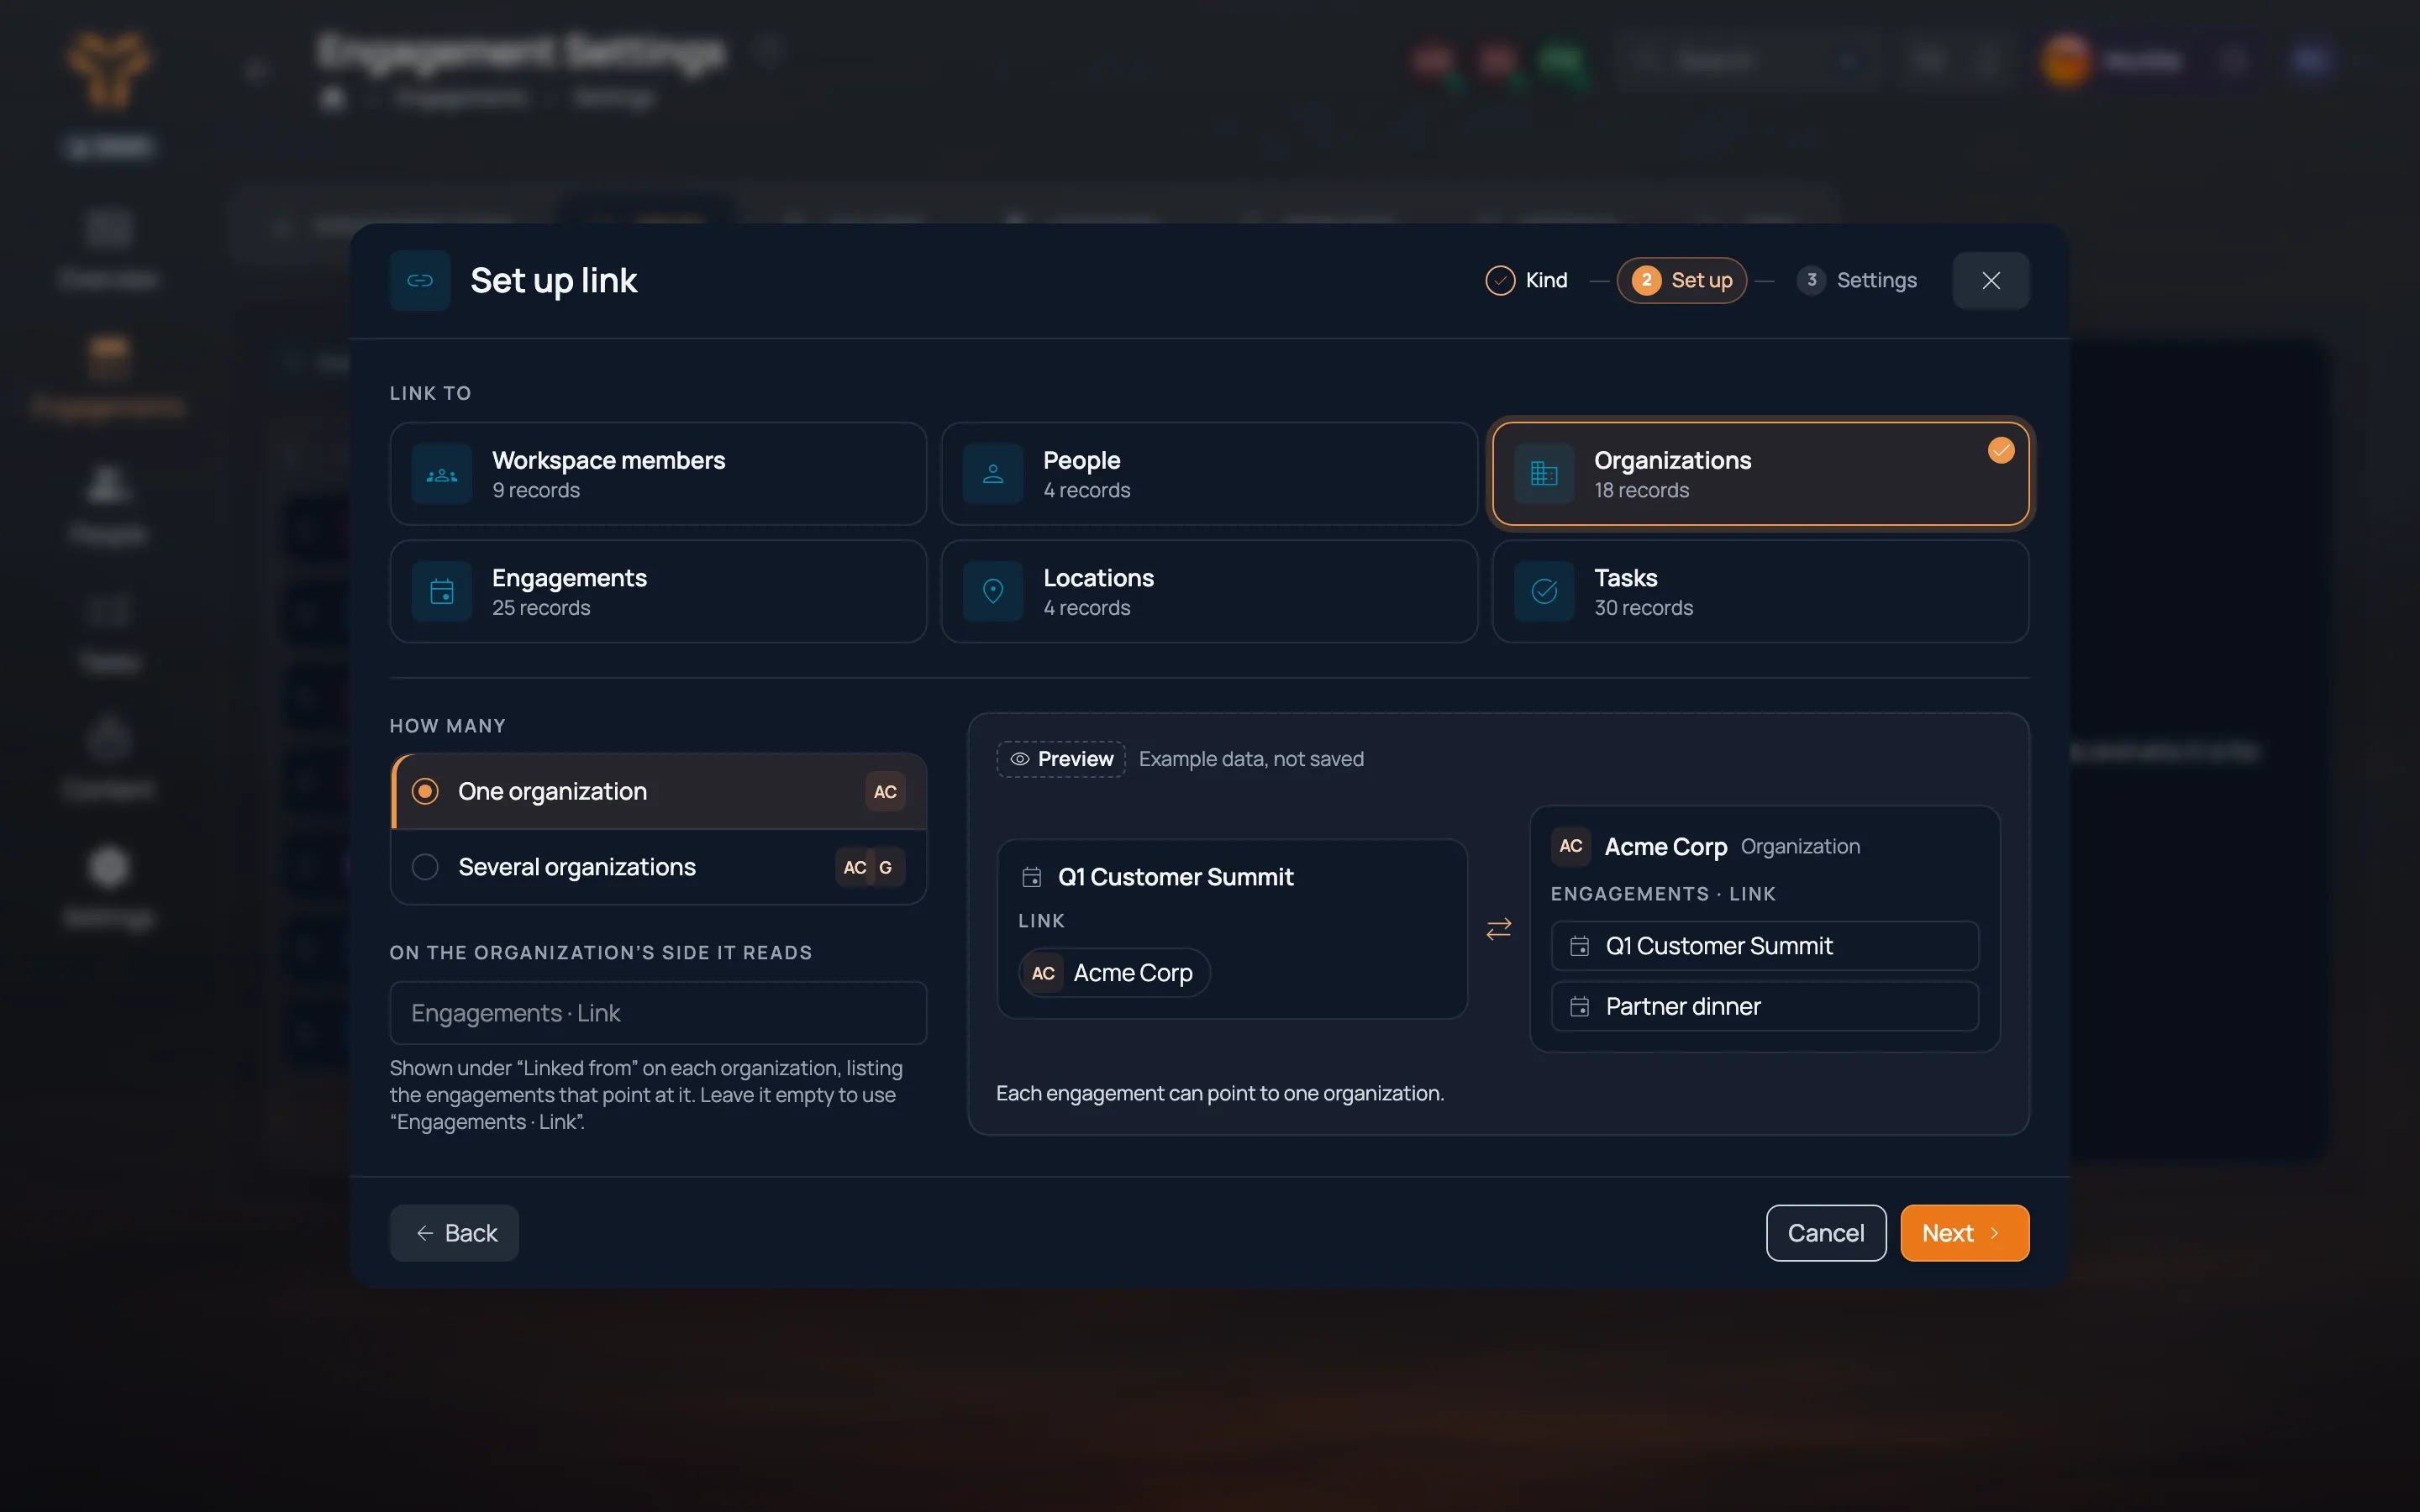Image resolution: width=2420 pixels, height=1512 pixels.
Task: Click the Q1 Customer Summit card title
Action: click(x=1175, y=877)
